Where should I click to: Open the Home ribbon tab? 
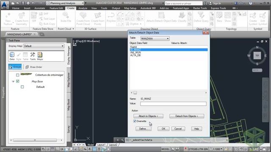pos(16,8)
